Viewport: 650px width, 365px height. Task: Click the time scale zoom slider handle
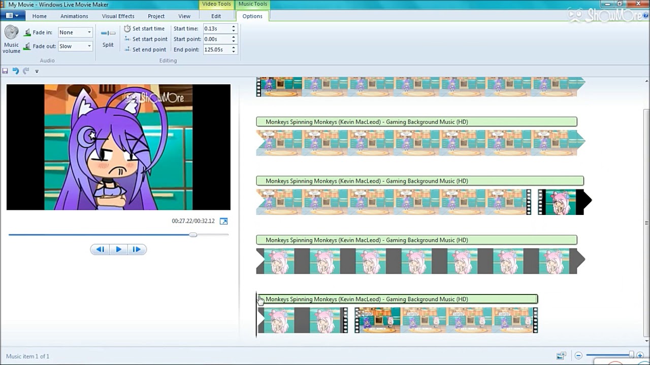coord(632,355)
